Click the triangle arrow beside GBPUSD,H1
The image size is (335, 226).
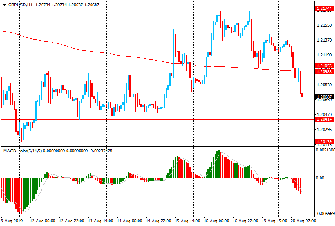[x=3, y=5]
